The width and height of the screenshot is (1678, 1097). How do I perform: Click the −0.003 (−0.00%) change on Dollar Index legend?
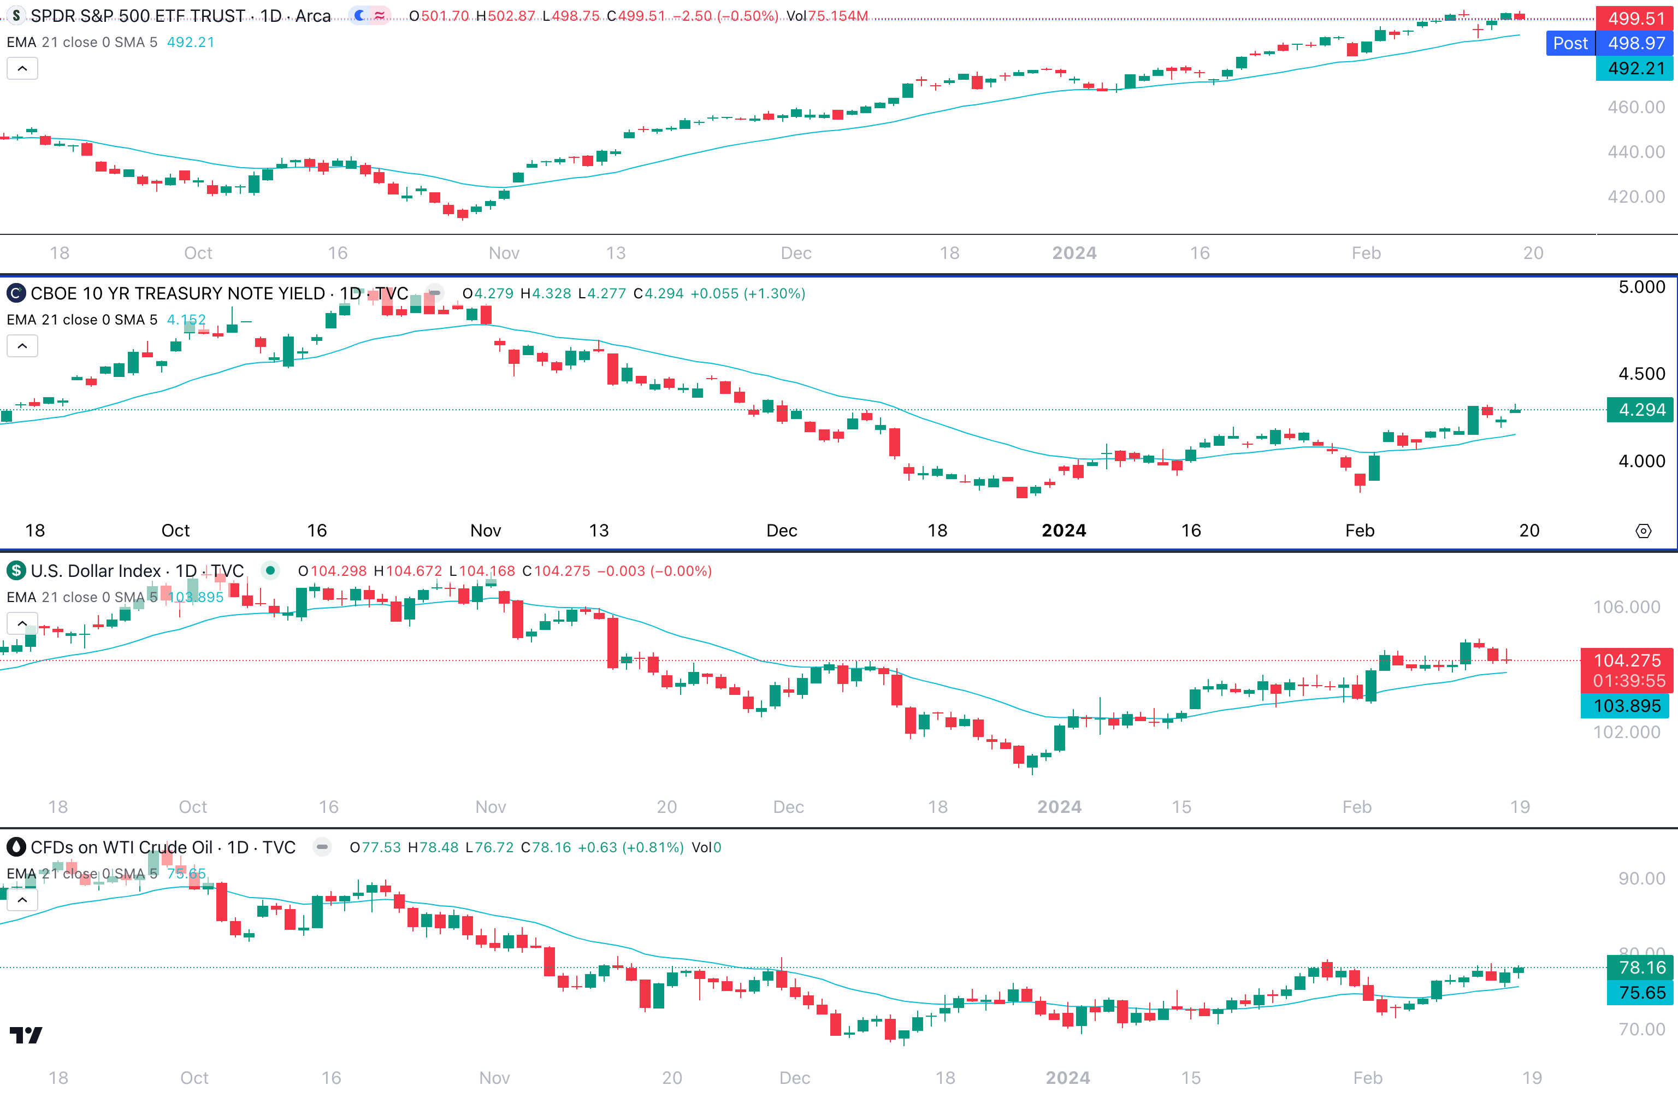[x=654, y=570]
